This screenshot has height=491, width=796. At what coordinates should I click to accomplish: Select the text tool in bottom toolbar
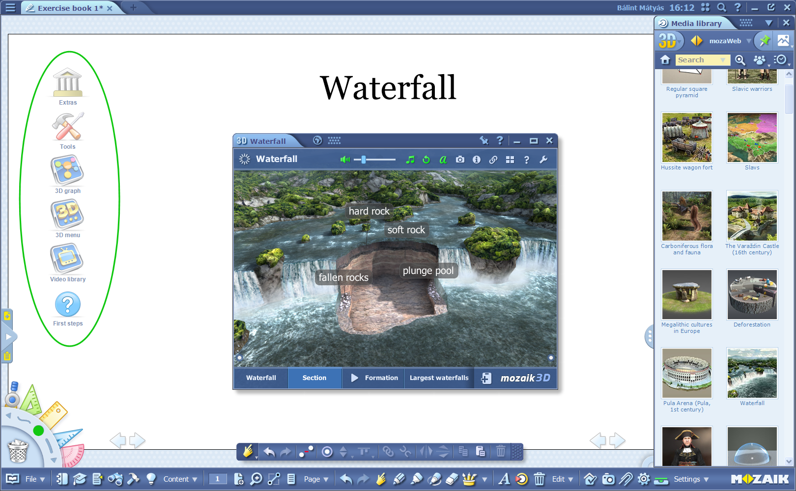[504, 479]
